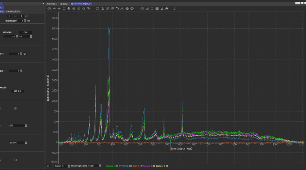Image resolution: width=306 pixels, height=170 pixels.
Task: Click the rotate/undo arrow icon in toolbar
Action: pos(117,8)
